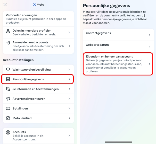This screenshot has width=156, height=144.
Task: Tap the Eigendom en beheer van account title
Action: 109,56
